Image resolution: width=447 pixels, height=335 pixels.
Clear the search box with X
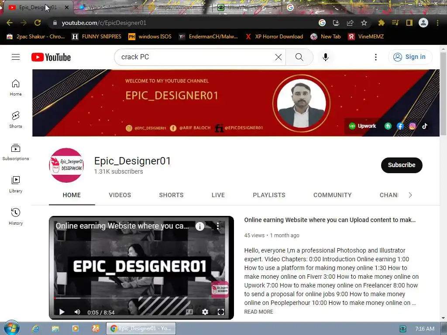point(279,57)
